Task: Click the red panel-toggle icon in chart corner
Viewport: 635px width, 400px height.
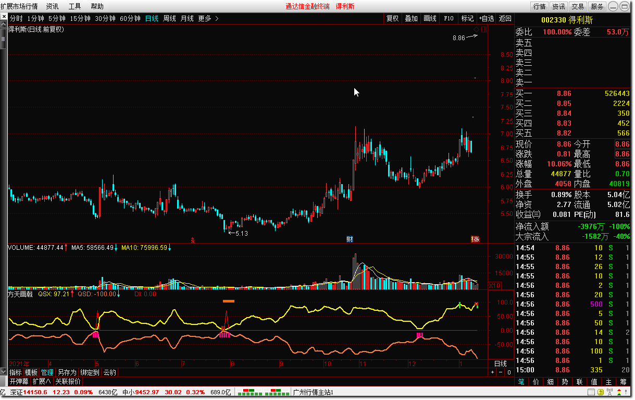Action: (484, 29)
